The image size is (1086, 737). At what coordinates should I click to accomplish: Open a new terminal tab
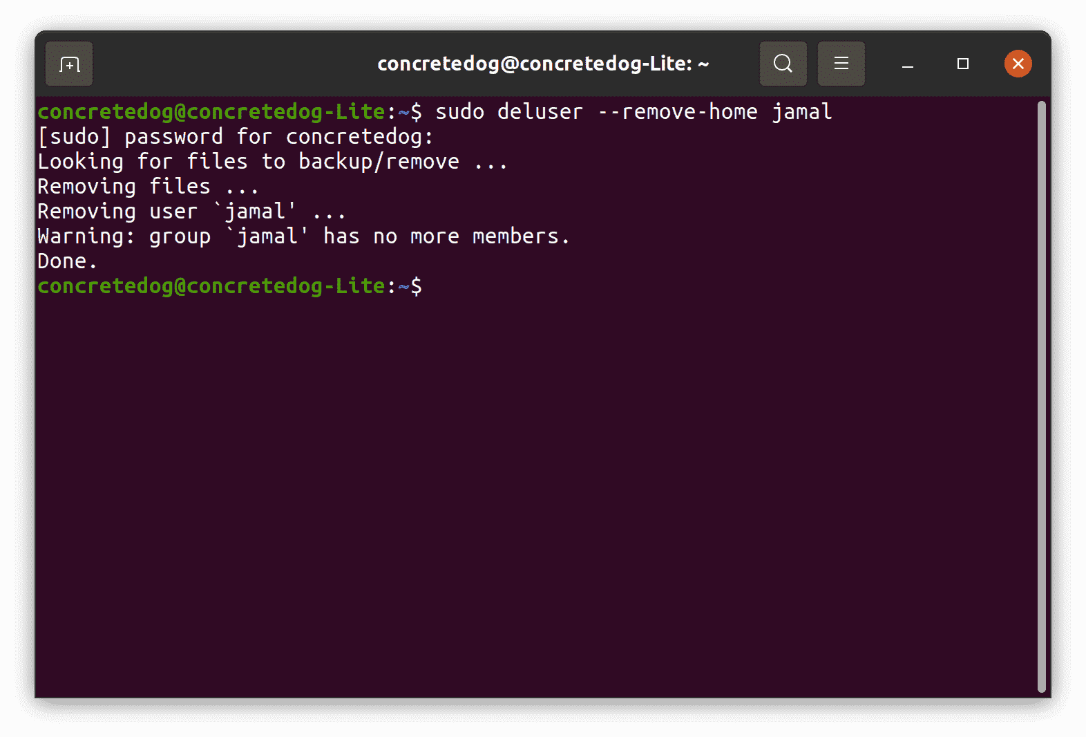coord(69,64)
